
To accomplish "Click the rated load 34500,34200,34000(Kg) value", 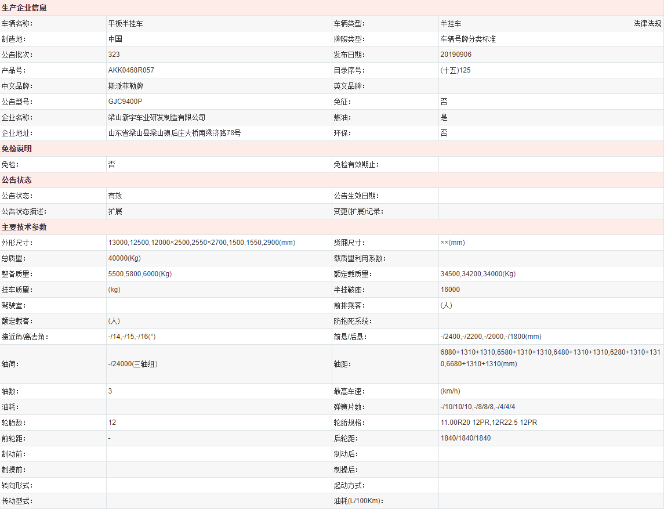I will 478,274.
